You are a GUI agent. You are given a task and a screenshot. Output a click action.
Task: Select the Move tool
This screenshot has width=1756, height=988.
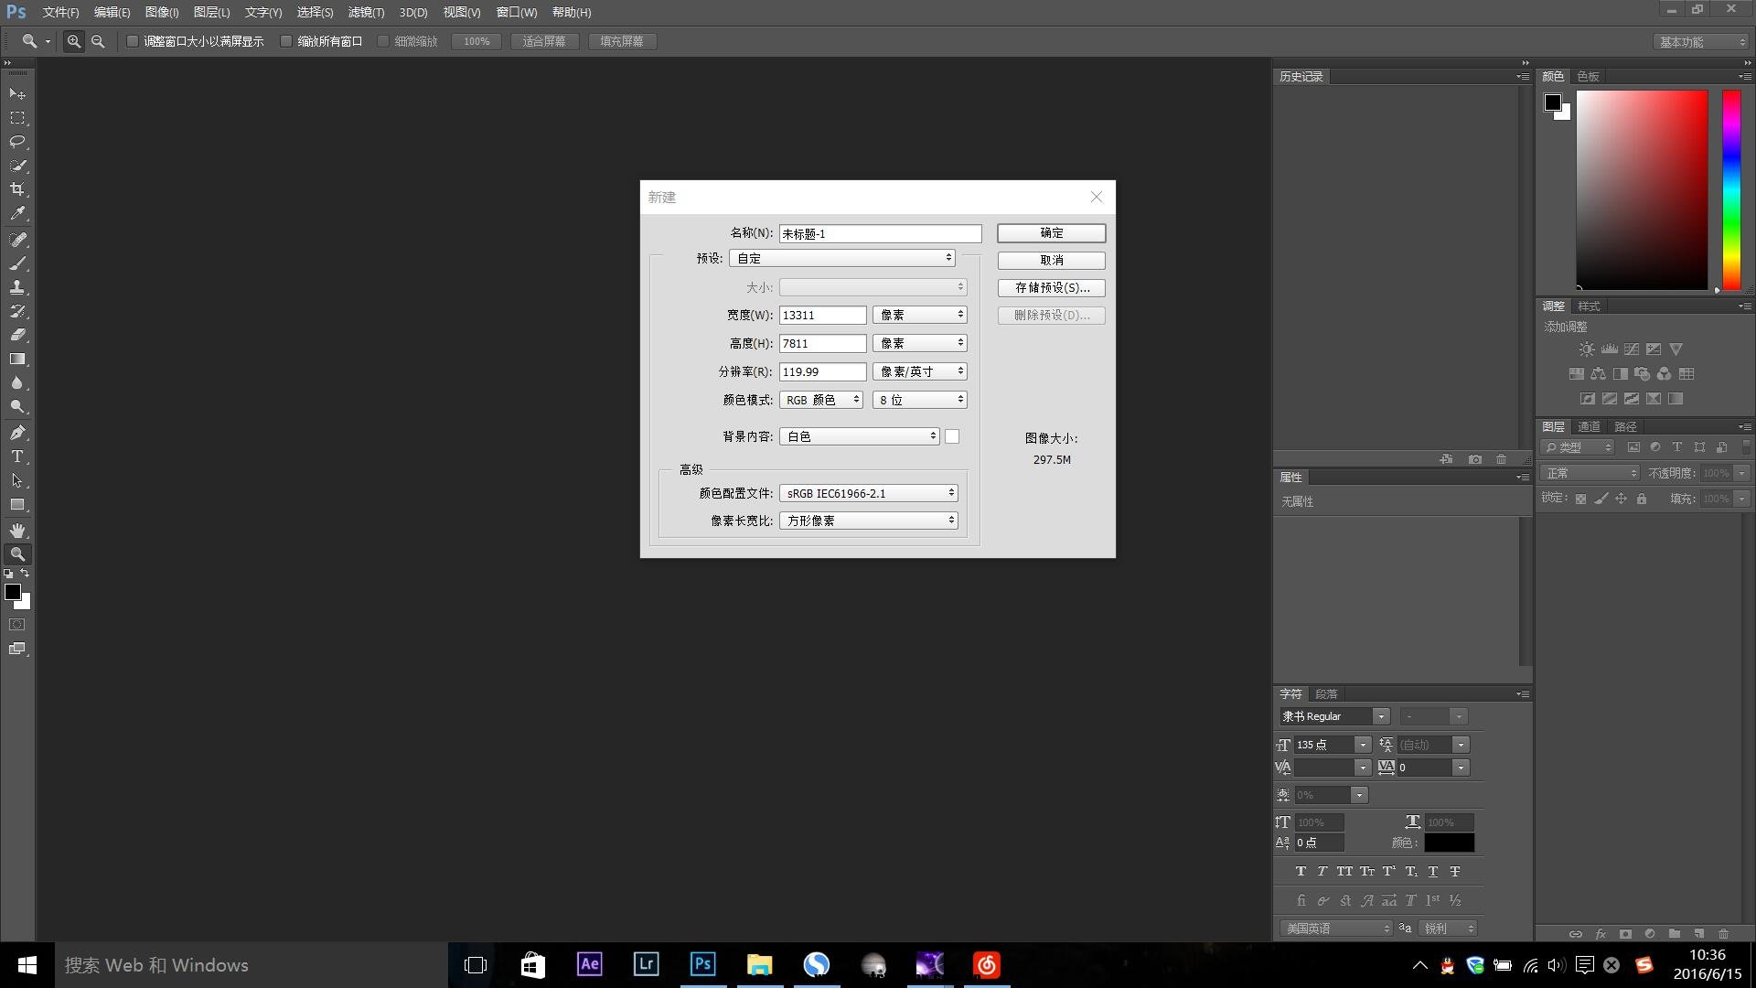17,94
